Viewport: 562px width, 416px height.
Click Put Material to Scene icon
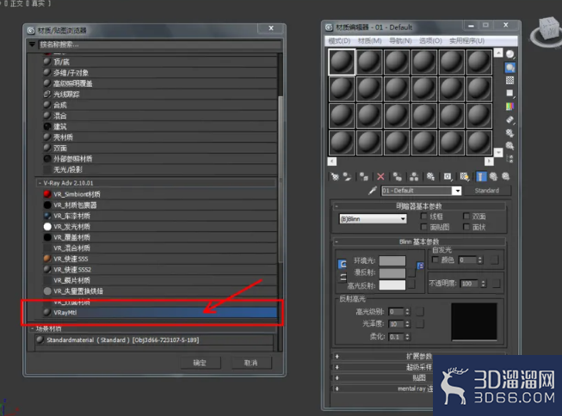tap(347, 176)
